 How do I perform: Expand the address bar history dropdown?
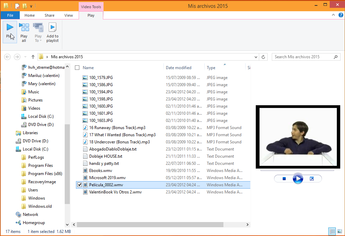pyautogui.click(x=255, y=57)
